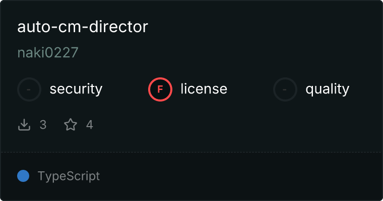Click the empty footer area right of TypeScript
This screenshot has height=201, width=383.
(x=242, y=176)
